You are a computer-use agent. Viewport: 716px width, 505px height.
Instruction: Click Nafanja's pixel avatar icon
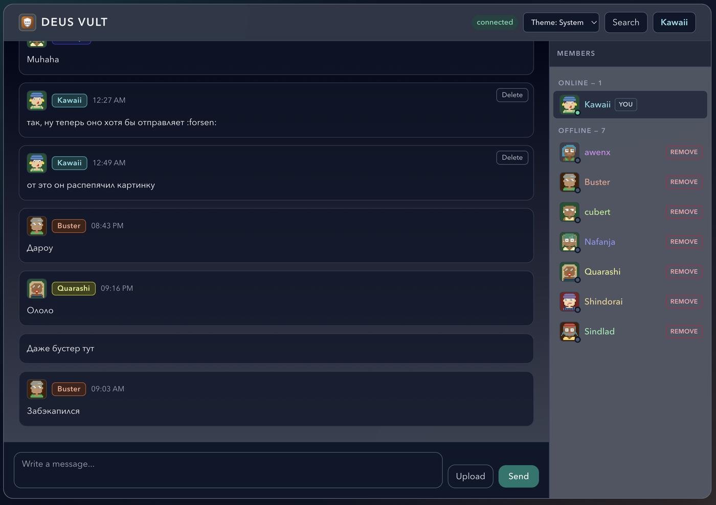tap(569, 242)
